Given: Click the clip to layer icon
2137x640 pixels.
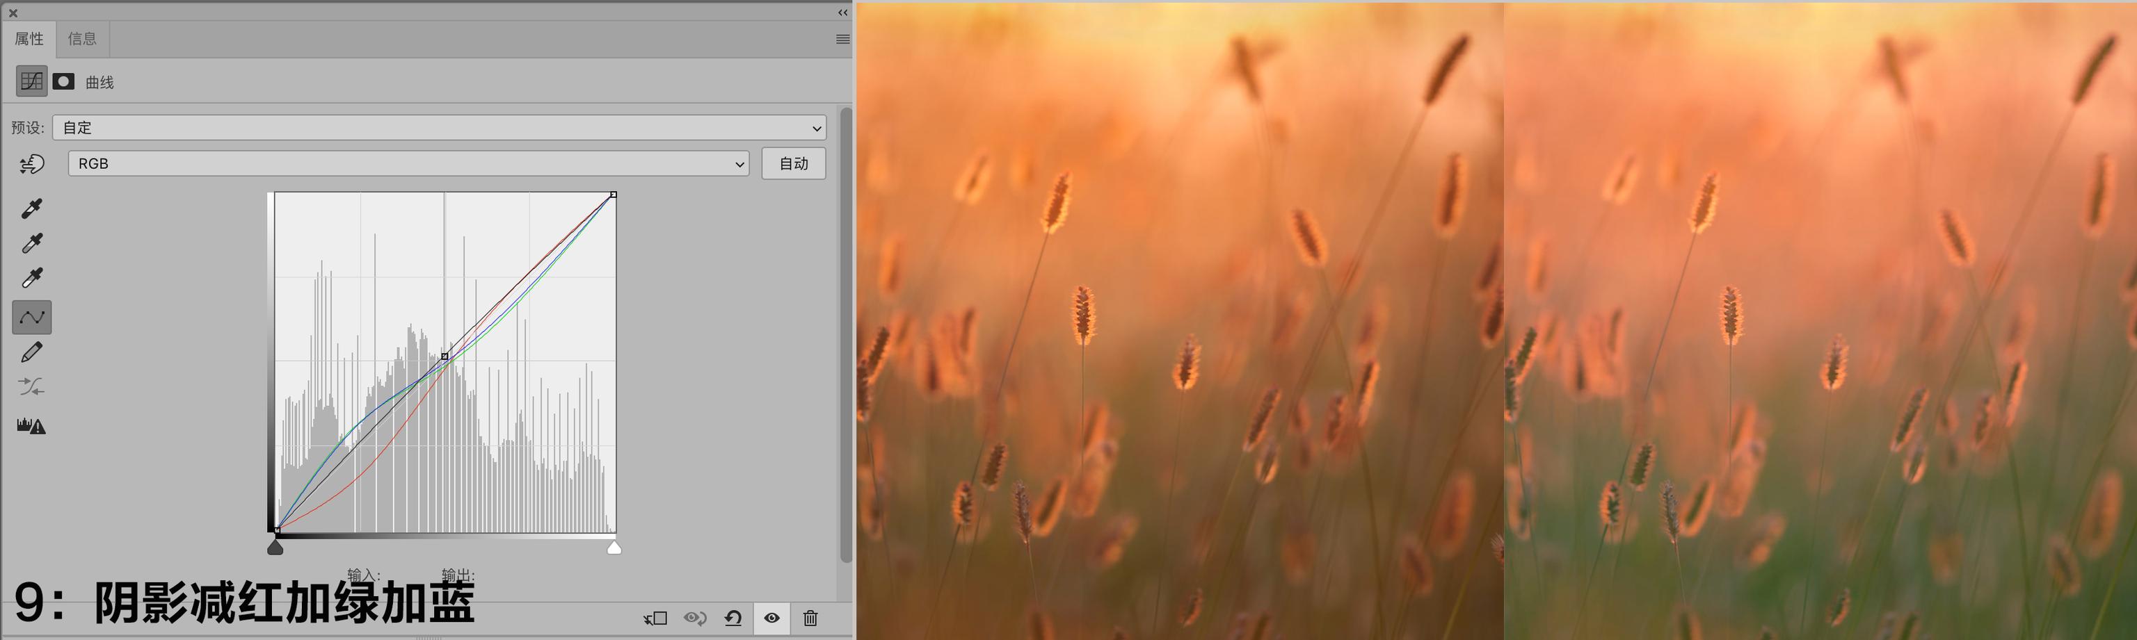Looking at the screenshot, I should pyautogui.click(x=655, y=618).
